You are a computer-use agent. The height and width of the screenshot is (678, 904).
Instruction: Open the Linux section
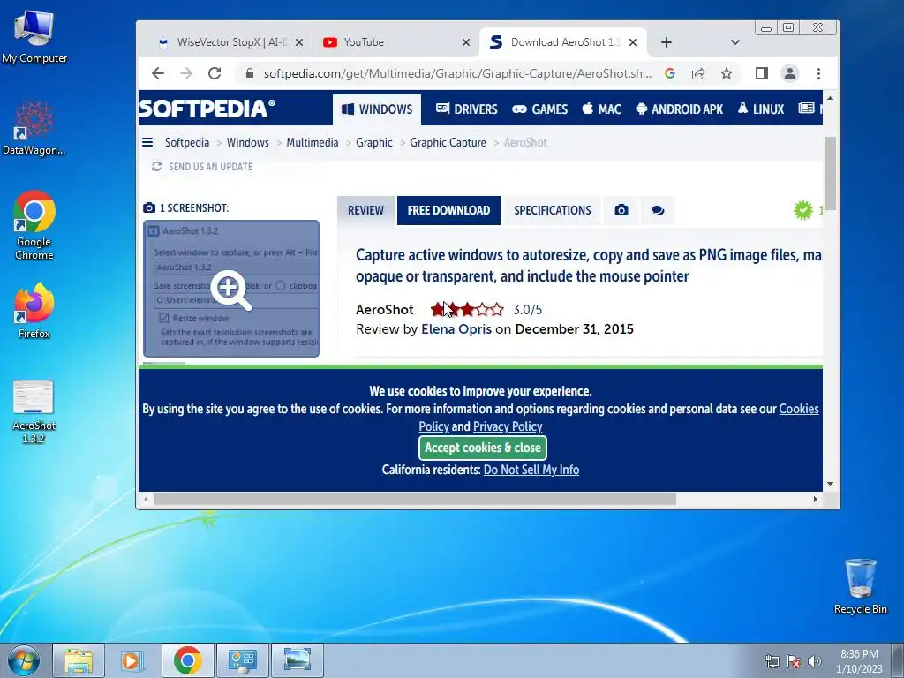point(760,109)
